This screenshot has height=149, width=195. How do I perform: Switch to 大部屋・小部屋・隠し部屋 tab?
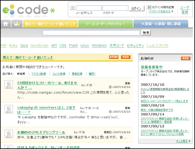(161, 24)
